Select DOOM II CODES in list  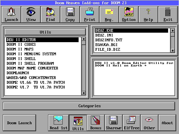click(x=21, y=45)
